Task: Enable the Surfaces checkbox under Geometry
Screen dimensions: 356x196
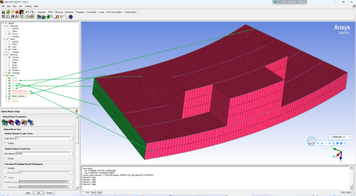Action: tap(10, 37)
